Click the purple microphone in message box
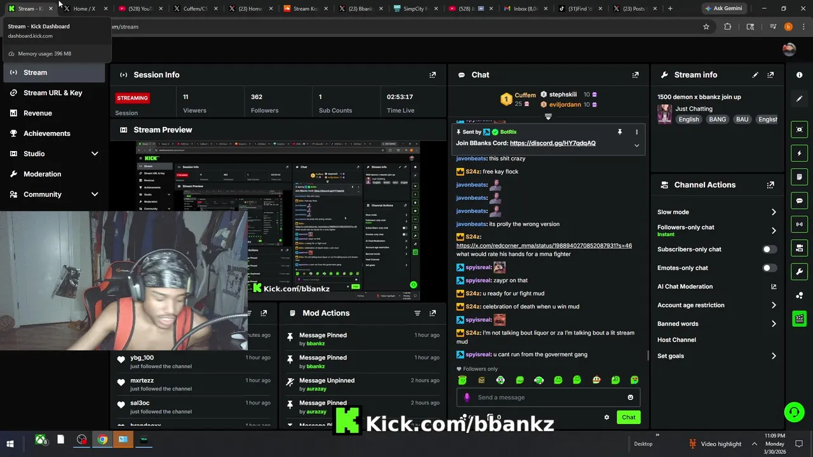 467,397
